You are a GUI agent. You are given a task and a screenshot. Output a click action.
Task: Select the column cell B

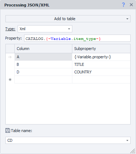coord(43,64)
